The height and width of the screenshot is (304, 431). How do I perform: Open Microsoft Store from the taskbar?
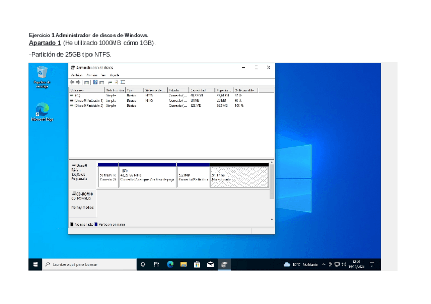coord(197,264)
